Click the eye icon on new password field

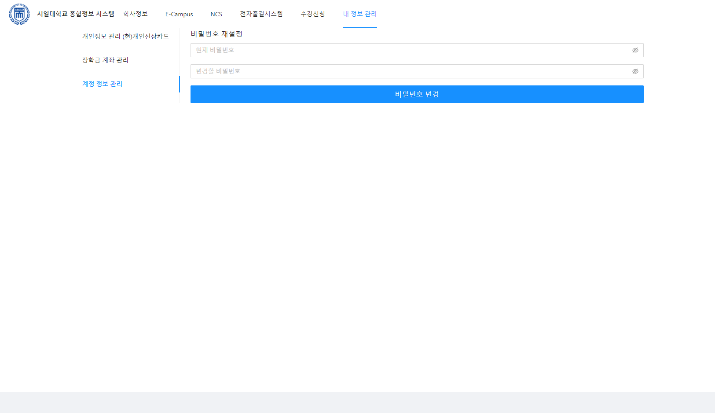pos(635,71)
